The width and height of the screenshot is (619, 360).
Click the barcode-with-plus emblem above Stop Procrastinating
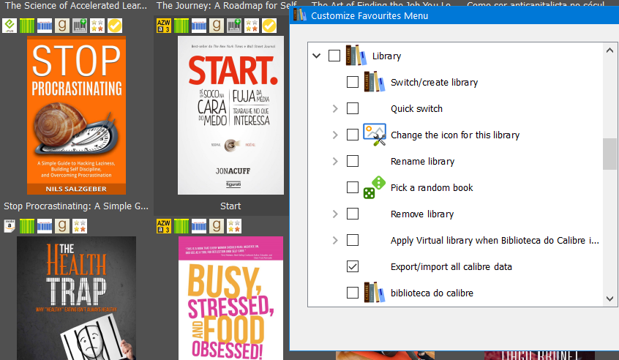80,26
